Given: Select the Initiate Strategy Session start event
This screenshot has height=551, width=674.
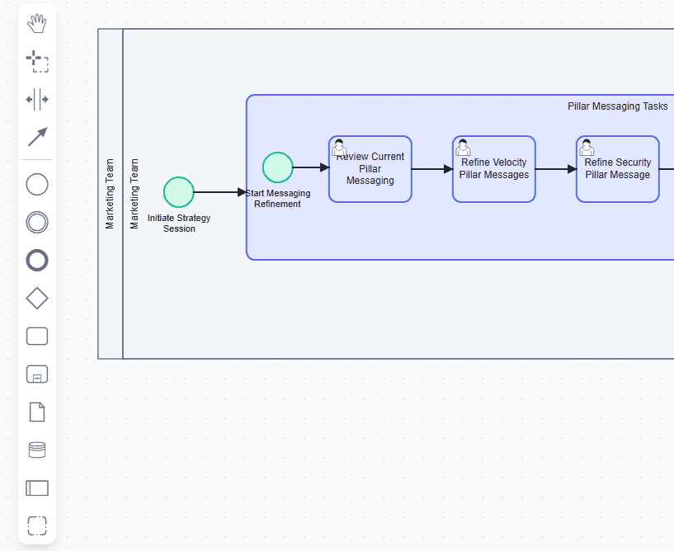Looking at the screenshot, I should pyautogui.click(x=179, y=192).
